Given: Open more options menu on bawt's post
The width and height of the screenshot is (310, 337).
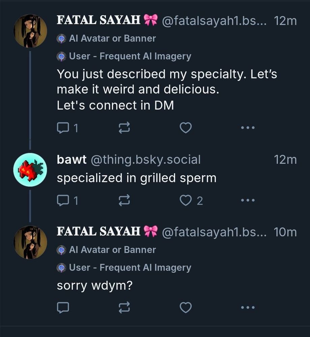Looking at the screenshot, I should pos(248,201).
